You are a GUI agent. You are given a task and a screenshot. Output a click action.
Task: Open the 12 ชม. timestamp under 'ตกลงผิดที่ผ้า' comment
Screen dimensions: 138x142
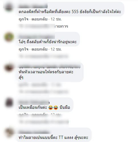point(56,19)
